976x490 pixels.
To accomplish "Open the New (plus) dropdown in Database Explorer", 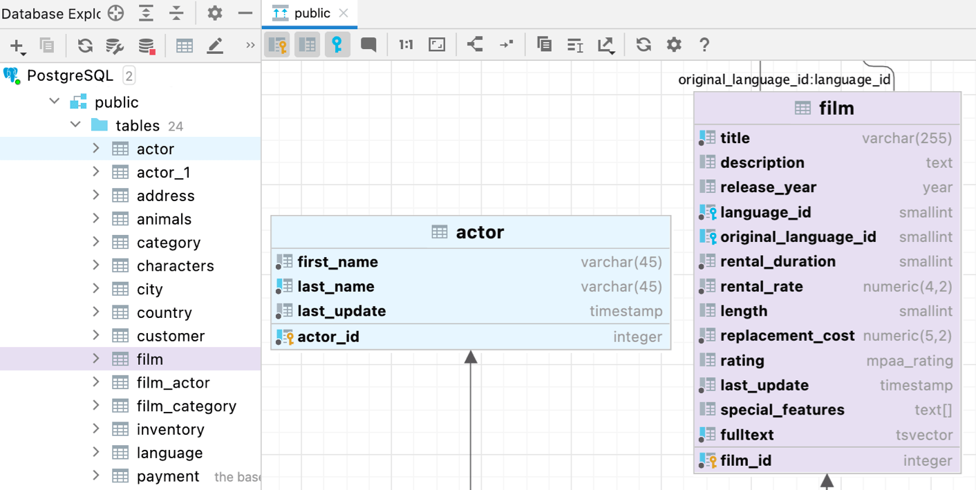I will pos(17,46).
